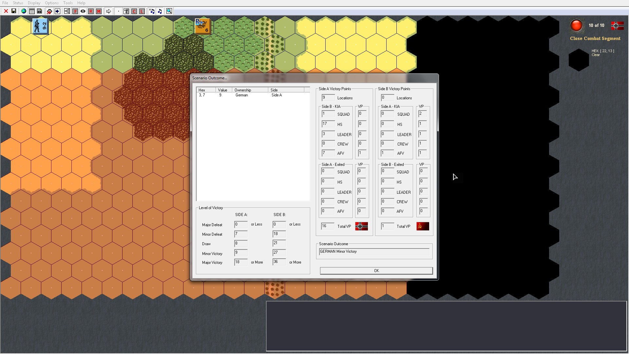Image resolution: width=629 pixels, height=354 pixels.
Task: Open the Tools menu
Action: pos(68,3)
